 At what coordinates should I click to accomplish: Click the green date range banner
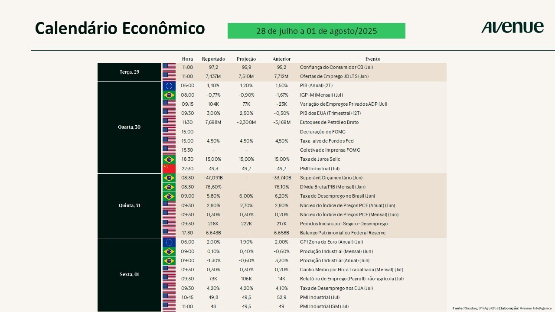316,31
